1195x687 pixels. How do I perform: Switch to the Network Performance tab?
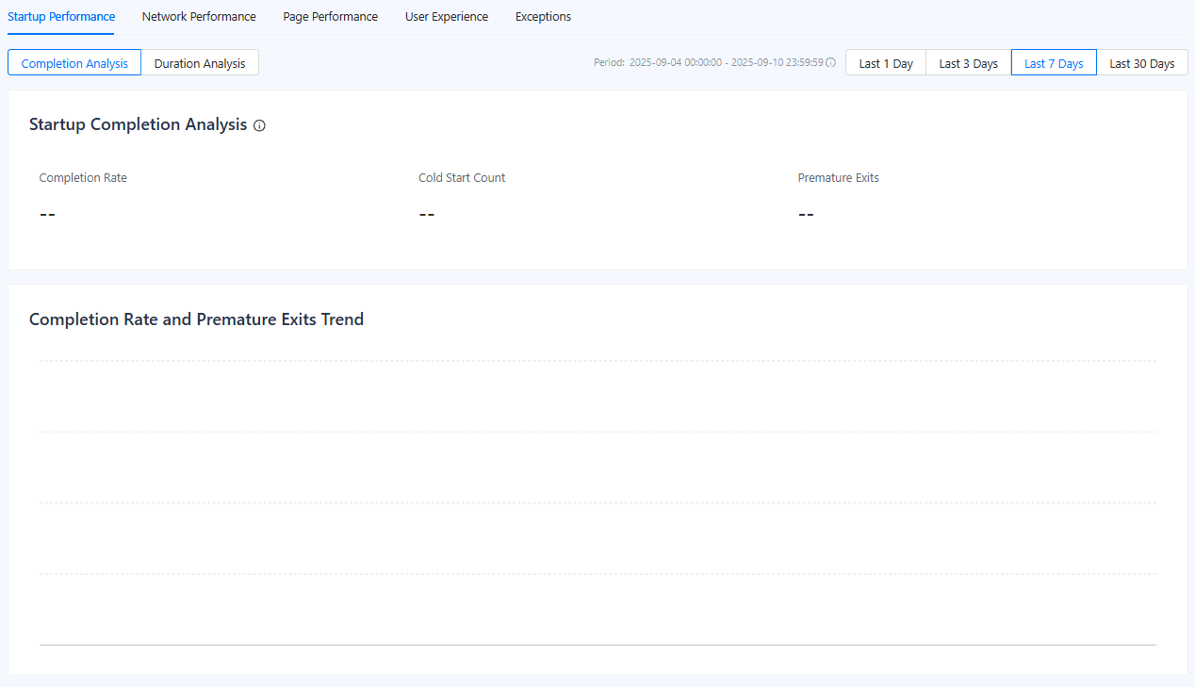coord(199,17)
